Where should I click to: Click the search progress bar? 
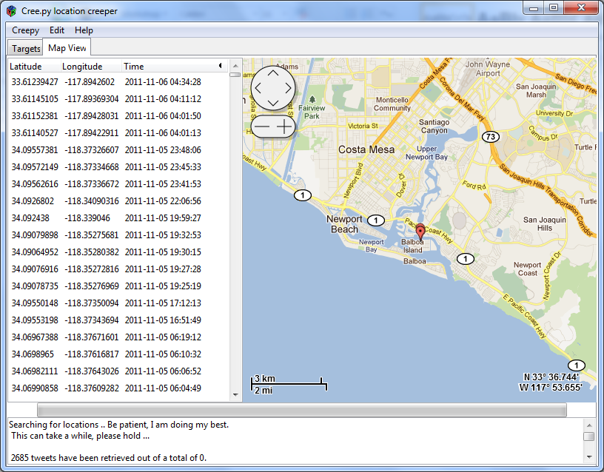point(301,410)
